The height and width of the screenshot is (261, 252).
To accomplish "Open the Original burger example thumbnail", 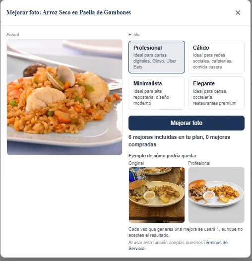I will click(157, 195).
